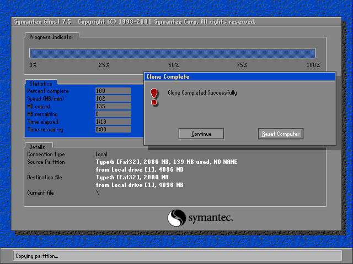The height and width of the screenshot is (264, 353).
Task: Click the Time elapsed value 1:19
Action: click(113, 122)
